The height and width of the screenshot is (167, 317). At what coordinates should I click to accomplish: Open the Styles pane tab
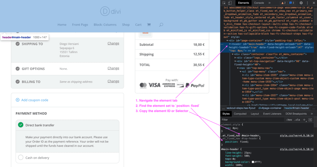click(226, 114)
